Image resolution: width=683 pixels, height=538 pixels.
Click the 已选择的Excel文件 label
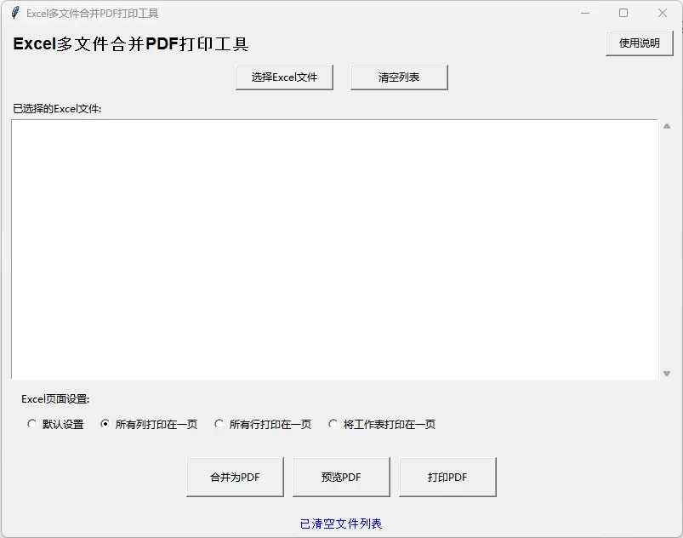click(x=57, y=109)
